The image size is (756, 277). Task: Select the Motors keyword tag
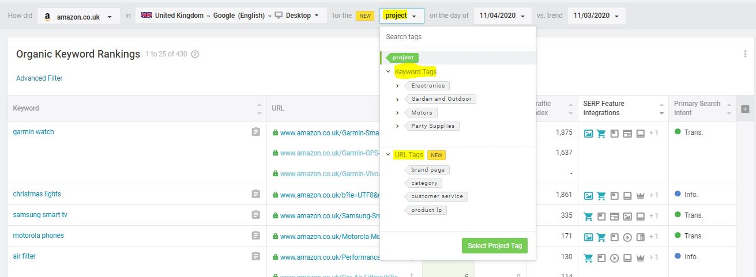point(421,112)
